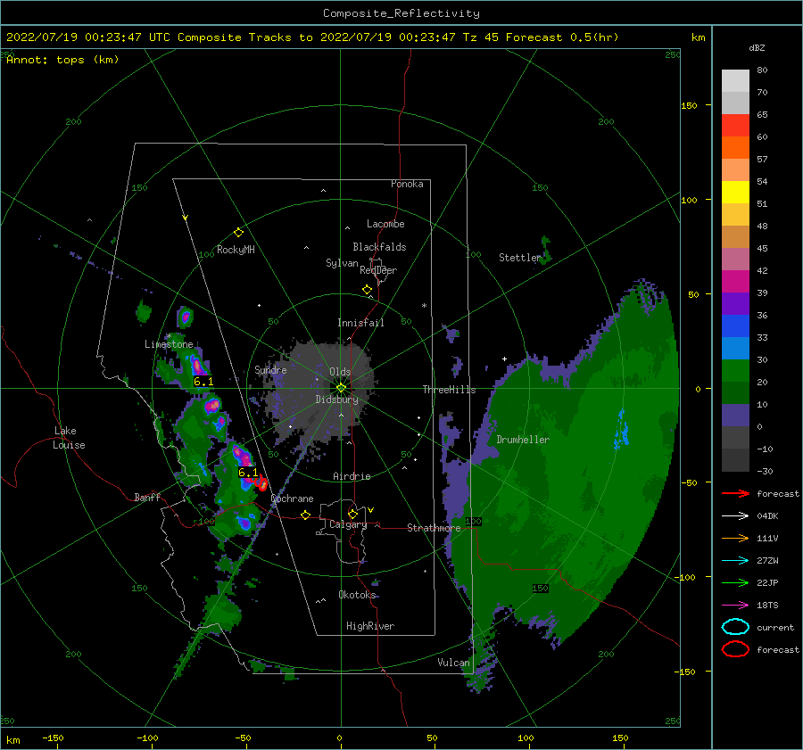The image size is (803, 750).
Task: Click the Composite_Reflectivity title
Action: click(401, 13)
